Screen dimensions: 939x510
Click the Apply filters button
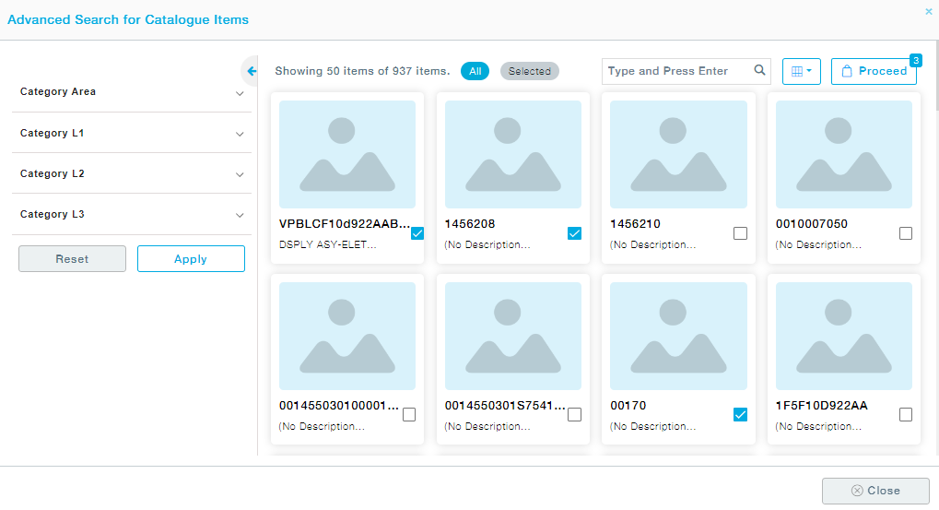coord(191,259)
